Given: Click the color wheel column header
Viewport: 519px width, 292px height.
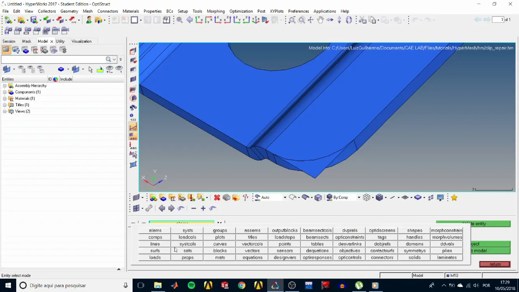Looking at the screenshot, I should click(x=56, y=79).
